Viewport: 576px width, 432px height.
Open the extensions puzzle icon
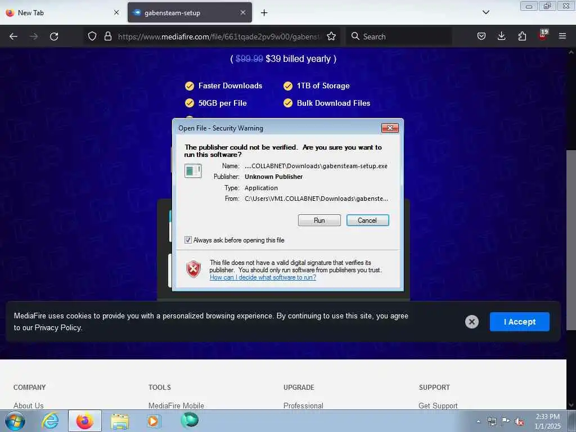tap(522, 36)
